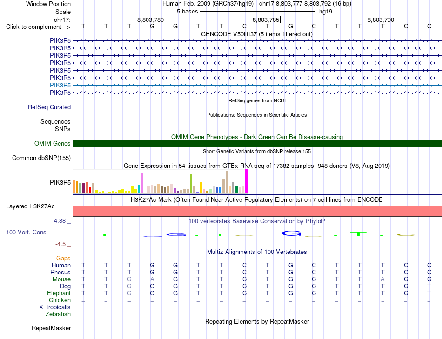
Task: Open the light-blue highlighted PIK3R5 transcript label
Action: pyautogui.click(x=60, y=85)
